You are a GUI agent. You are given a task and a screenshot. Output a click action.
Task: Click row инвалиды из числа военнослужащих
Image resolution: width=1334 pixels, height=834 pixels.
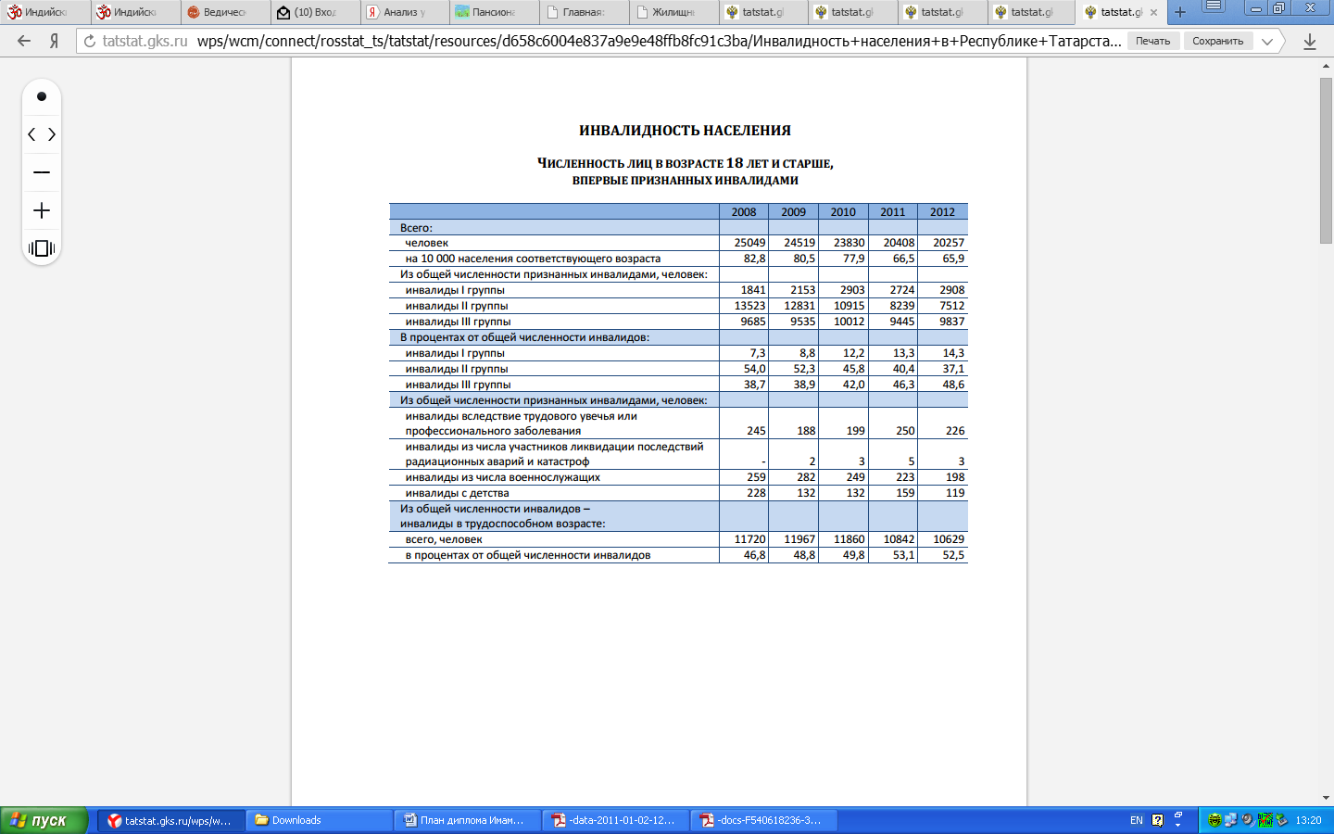click(x=678, y=477)
